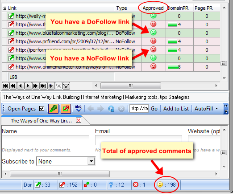Open grid menu icon left of Link header
Image resolution: width=233 pixels, height=196 pixels.
click(x=4, y=8)
